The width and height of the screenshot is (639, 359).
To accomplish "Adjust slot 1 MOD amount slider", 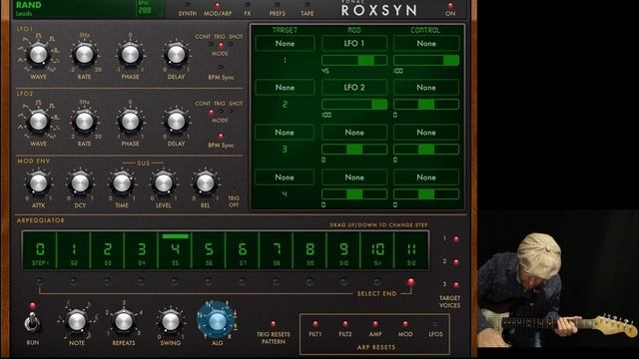I will click(x=354, y=61).
